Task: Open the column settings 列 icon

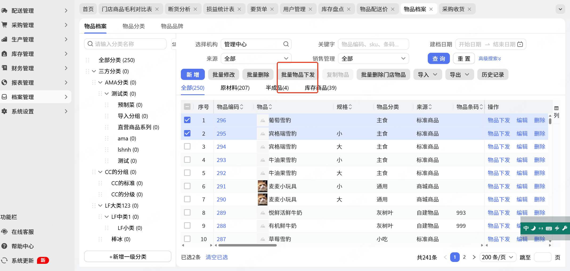Action: pyautogui.click(x=556, y=112)
